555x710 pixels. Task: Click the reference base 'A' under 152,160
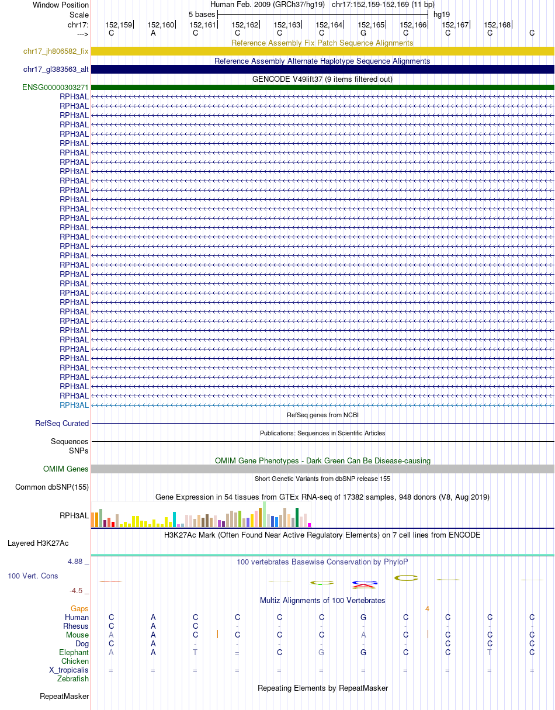coord(153,33)
